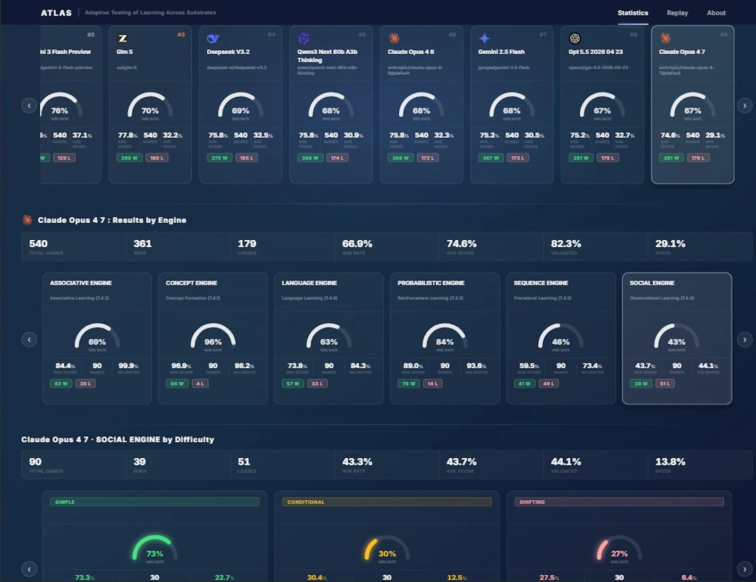The height and width of the screenshot is (582, 756).
Task: Open the Probabilistic Engine card
Action: 445,338
